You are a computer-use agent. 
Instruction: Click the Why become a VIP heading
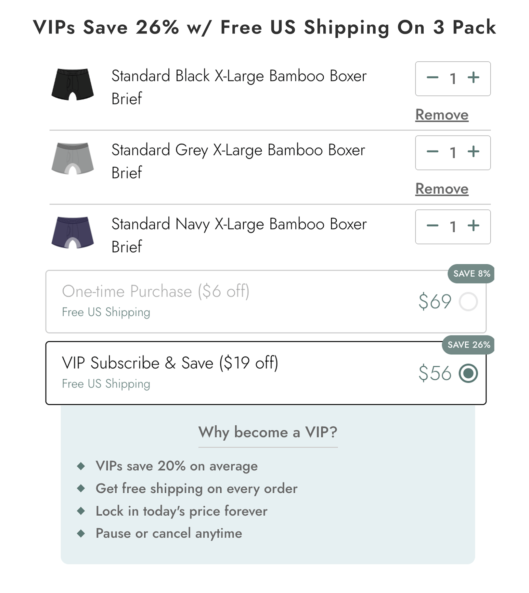coord(267,432)
